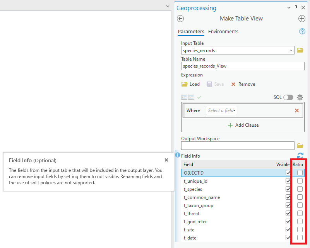Open the Input Table dropdown list
310x248 pixels.
[291, 50]
